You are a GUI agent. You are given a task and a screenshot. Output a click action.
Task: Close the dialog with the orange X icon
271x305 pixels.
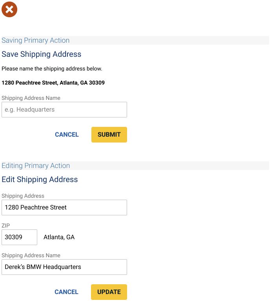[x=9, y=9]
